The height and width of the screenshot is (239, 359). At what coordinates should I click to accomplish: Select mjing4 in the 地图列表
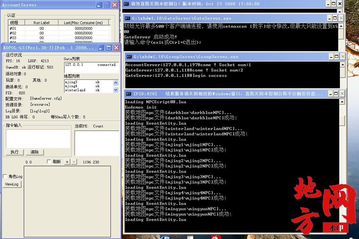click(x=89, y=86)
